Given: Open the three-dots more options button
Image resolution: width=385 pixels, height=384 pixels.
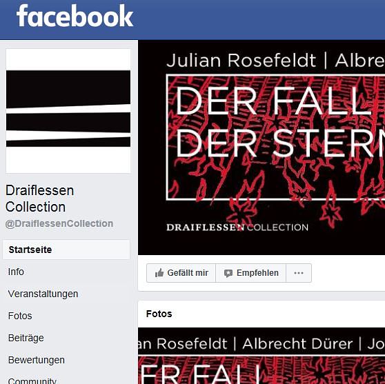Looking at the screenshot, I should coord(299,273).
